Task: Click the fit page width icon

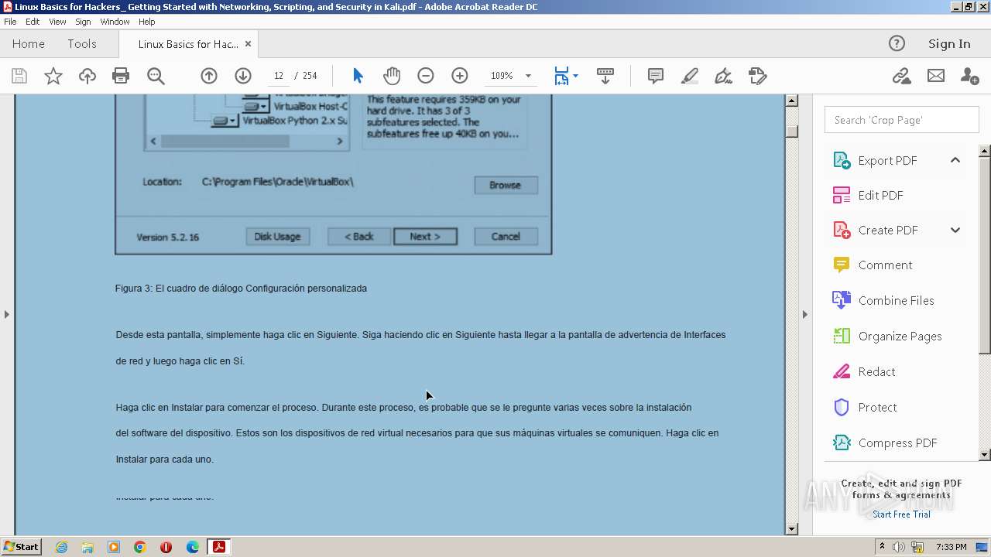Action: 561,76
